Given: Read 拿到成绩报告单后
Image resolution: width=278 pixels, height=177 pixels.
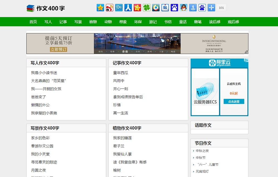Looking at the screenshot, I should pos(128,97).
